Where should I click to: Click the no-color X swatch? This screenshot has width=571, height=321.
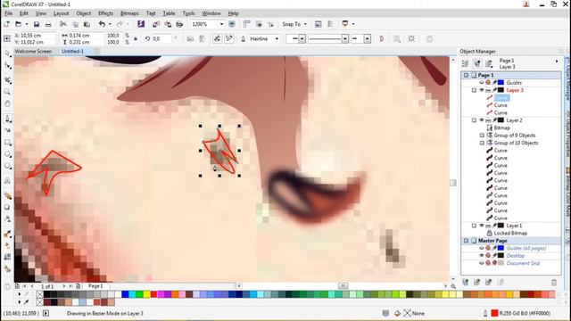(x=39, y=294)
